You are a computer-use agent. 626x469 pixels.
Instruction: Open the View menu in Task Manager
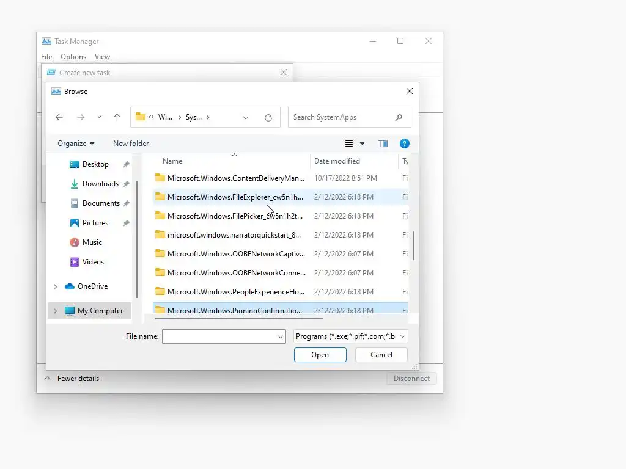(x=102, y=57)
